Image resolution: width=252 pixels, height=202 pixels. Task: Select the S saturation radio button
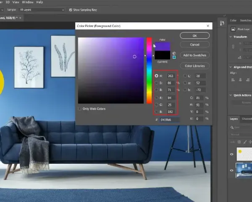tap(156, 83)
